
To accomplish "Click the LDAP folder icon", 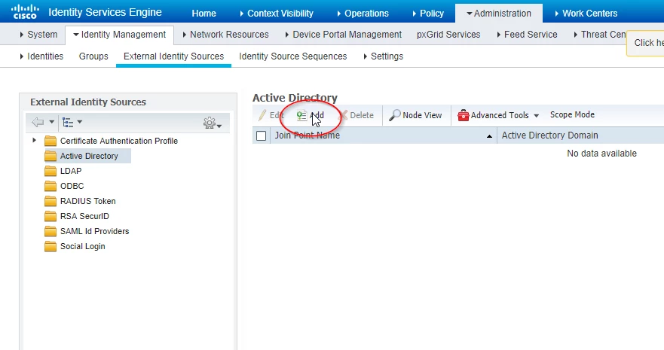I will pos(50,171).
